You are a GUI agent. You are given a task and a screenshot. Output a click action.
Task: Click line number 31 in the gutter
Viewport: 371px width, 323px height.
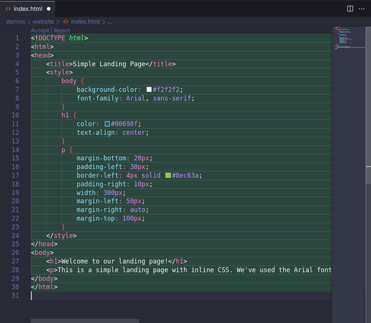[15, 296]
